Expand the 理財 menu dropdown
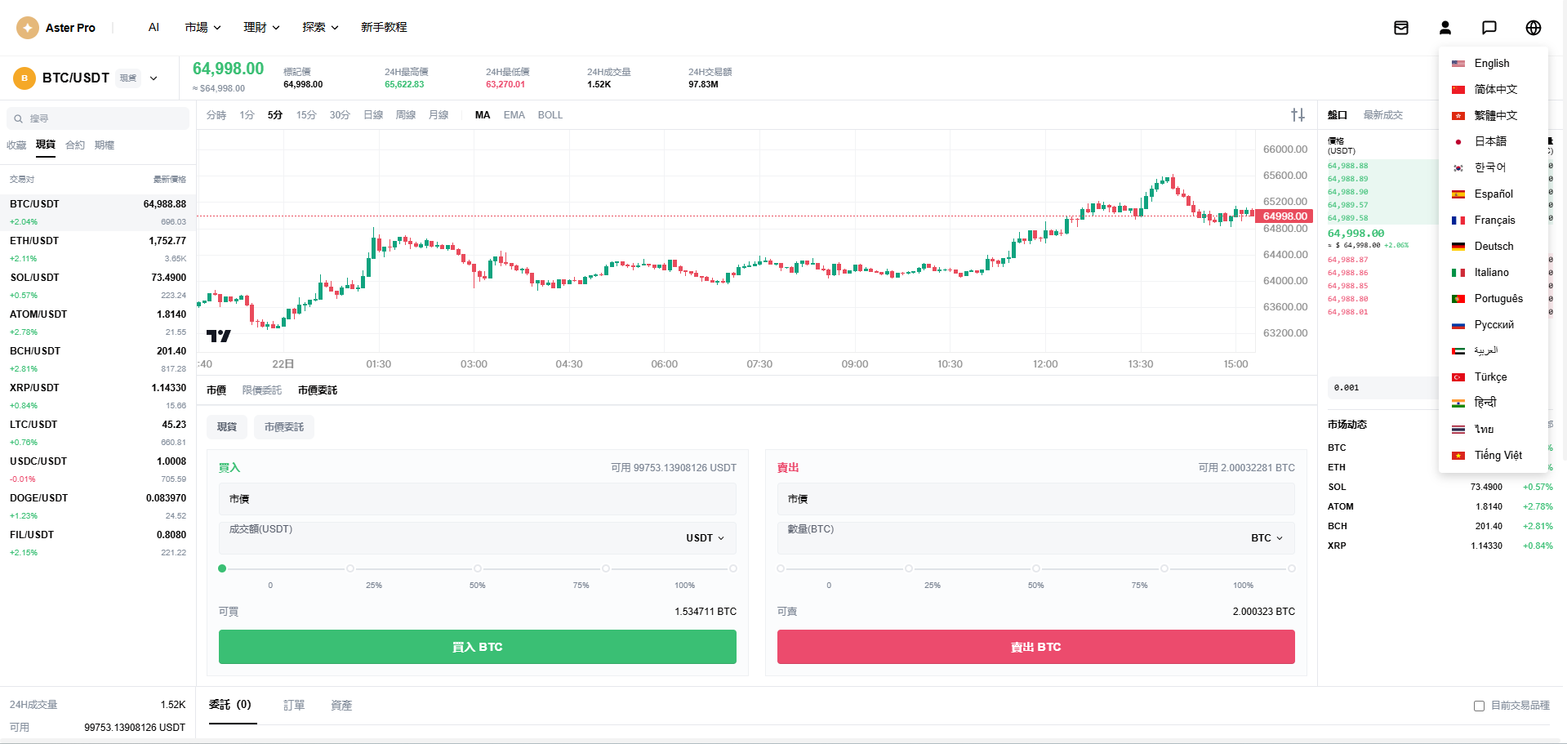The image size is (1567, 744). coord(262,28)
